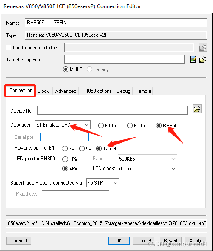Click the Log Connection file path field

(x=129, y=48)
